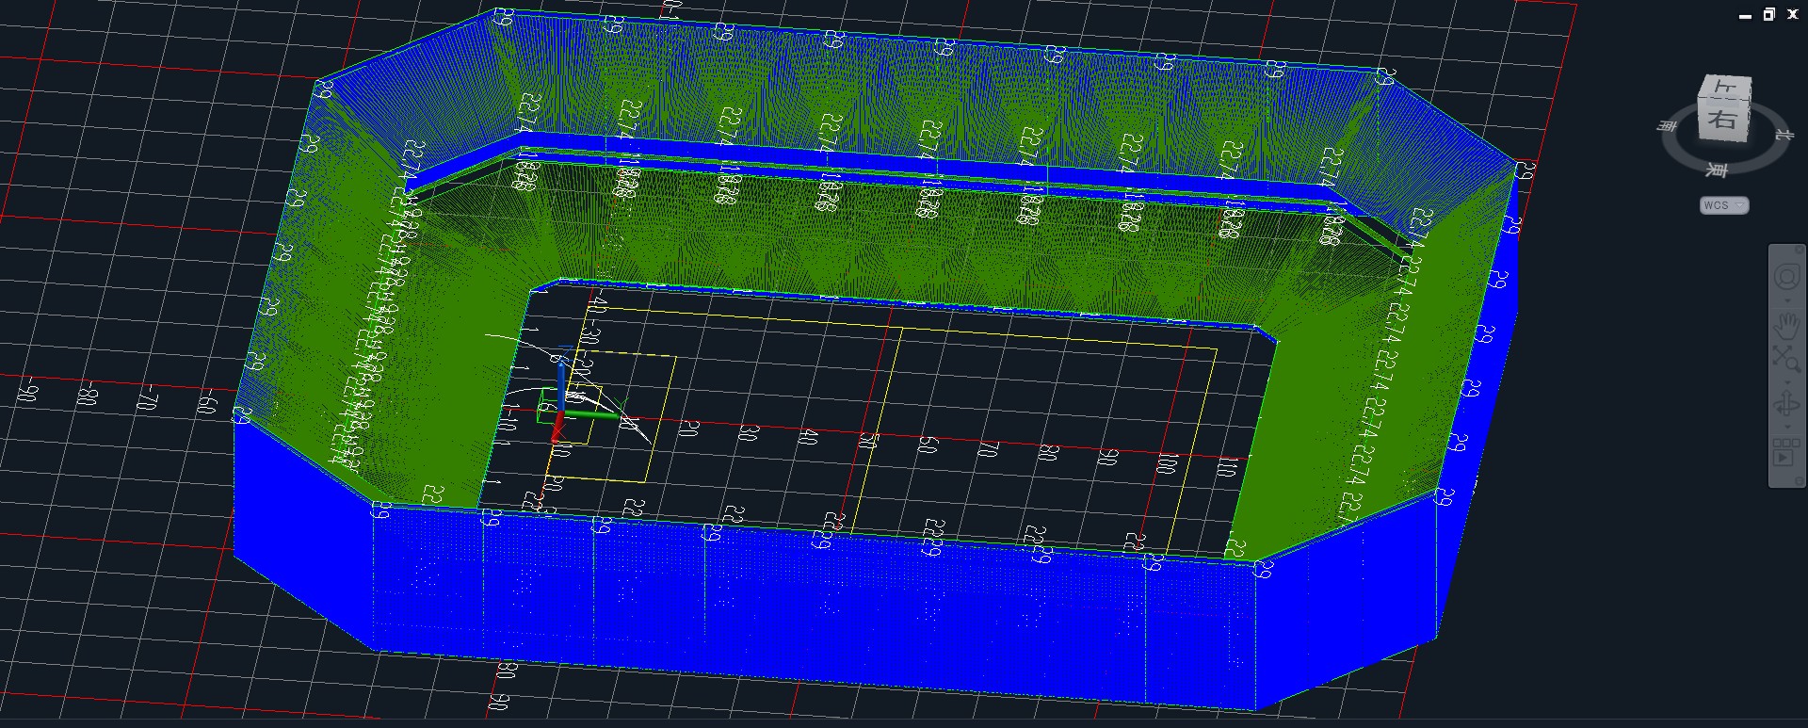
Task: Rotate view to East via compass 東
Action: [x=1719, y=170]
